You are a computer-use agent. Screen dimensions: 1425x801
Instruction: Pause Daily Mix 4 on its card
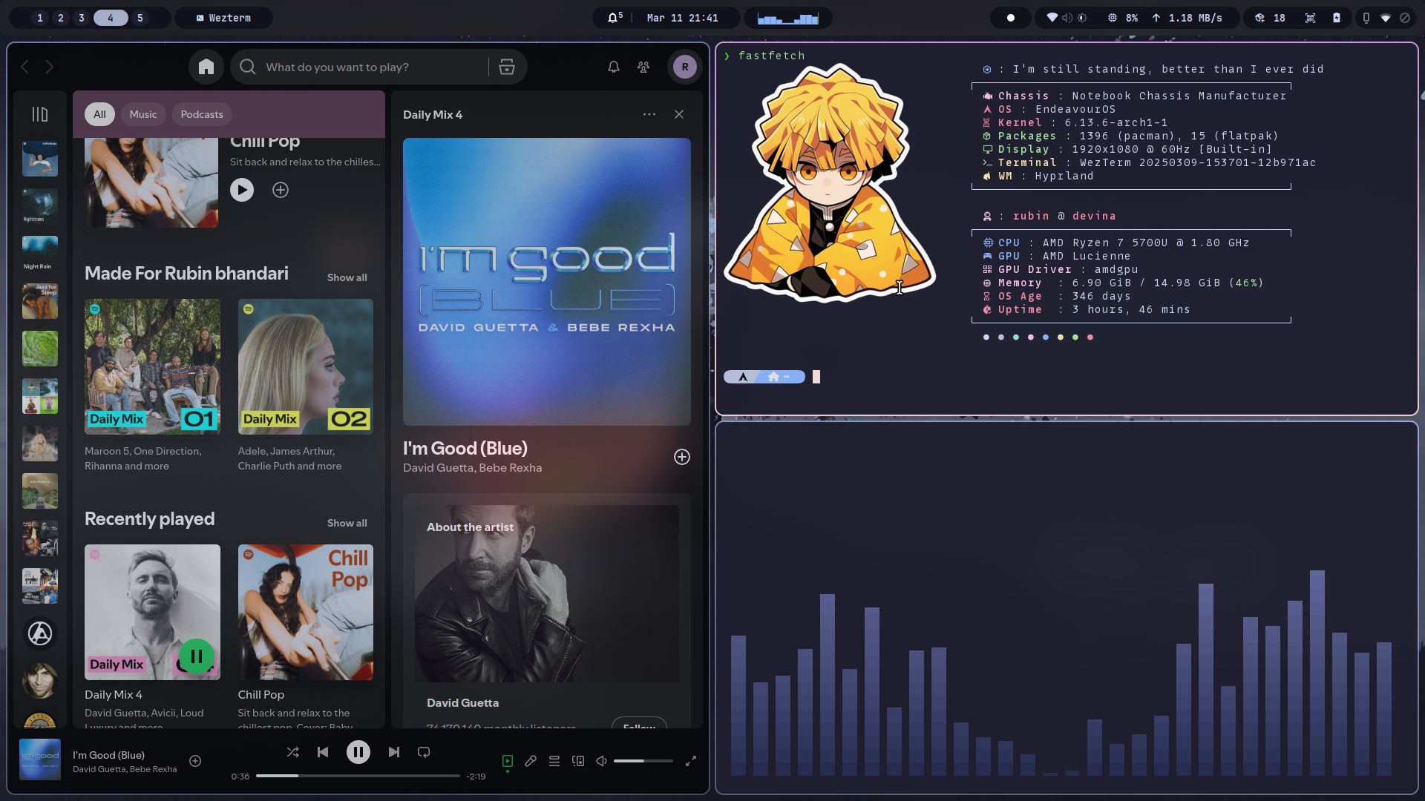(x=197, y=656)
